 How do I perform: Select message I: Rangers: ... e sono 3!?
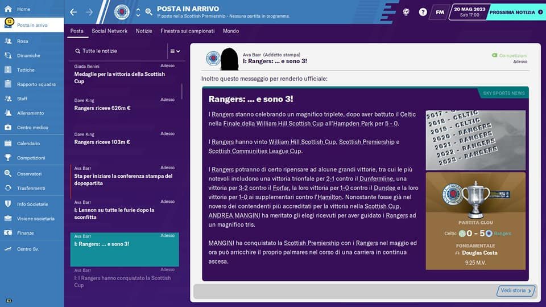click(x=125, y=249)
